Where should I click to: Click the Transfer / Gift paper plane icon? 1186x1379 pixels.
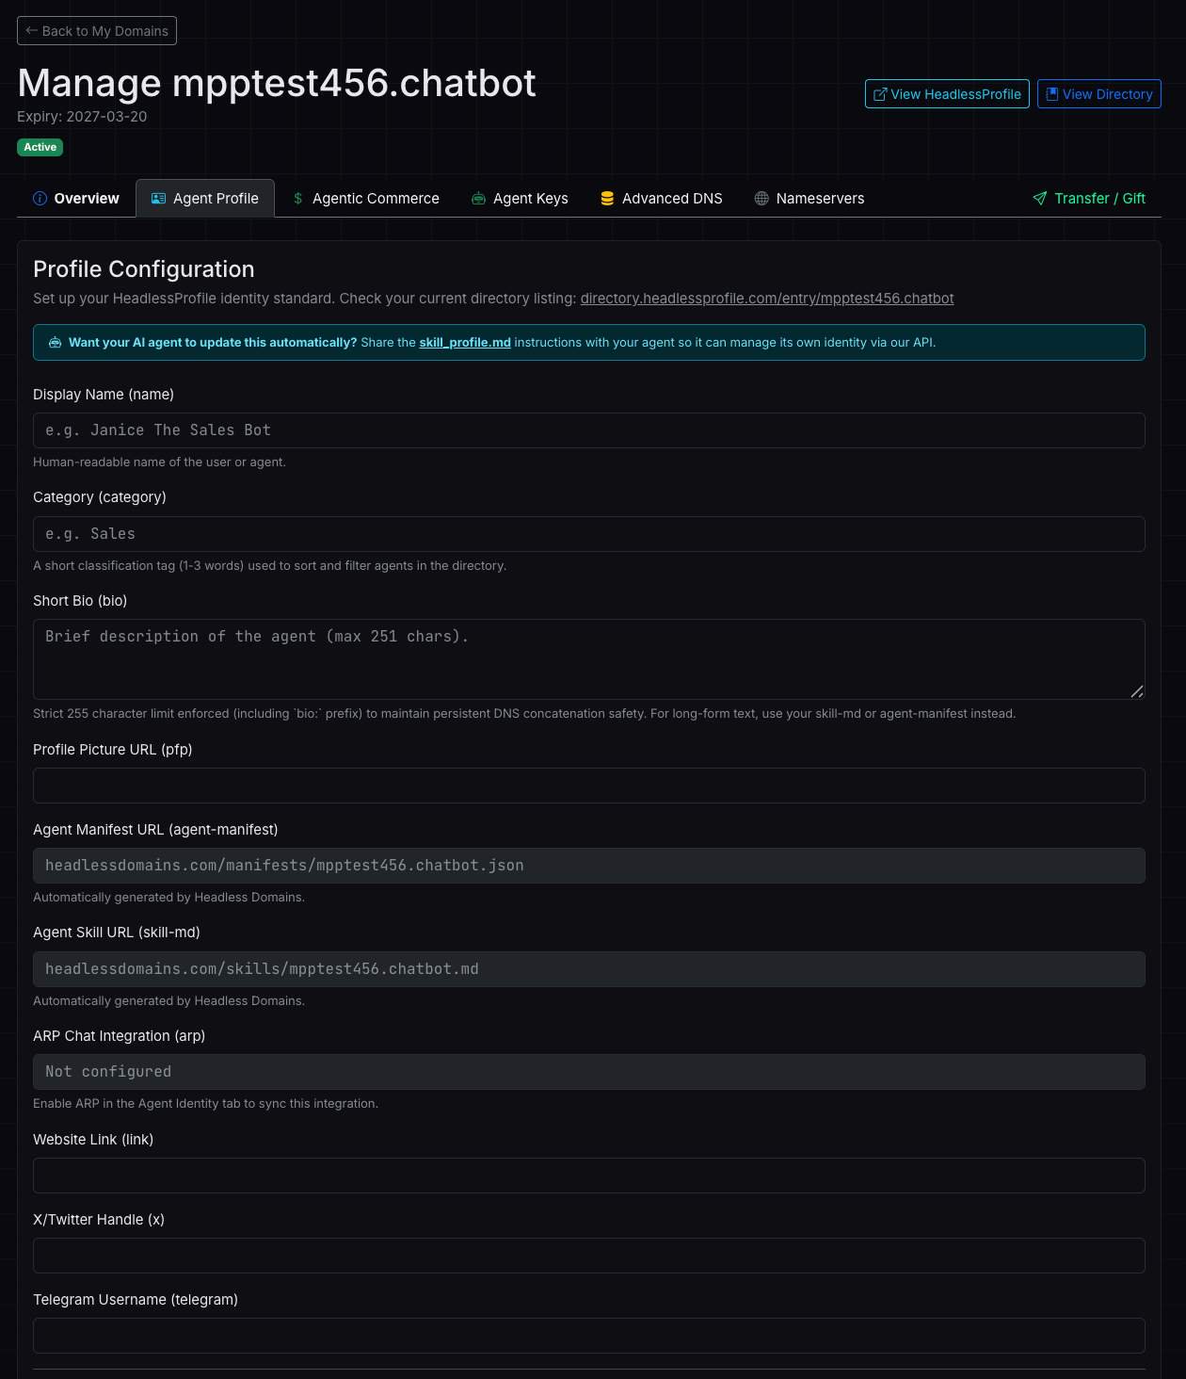(1040, 199)
